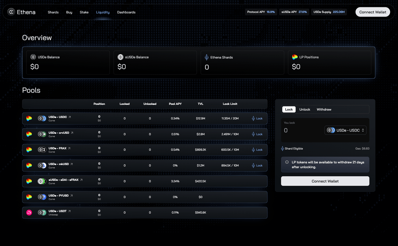Image resolution: width=398 pixels, height=246 pixels.
Task: Click the USDe Supply 225.06M badge
Action: (329, 12)
